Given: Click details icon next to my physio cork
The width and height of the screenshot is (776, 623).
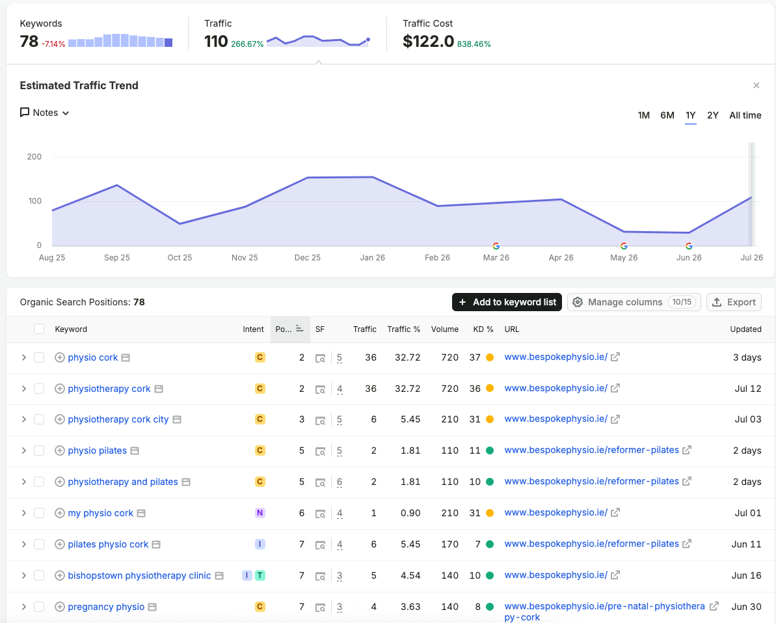Looking at the screenshot, I should (x=141, y=513).
